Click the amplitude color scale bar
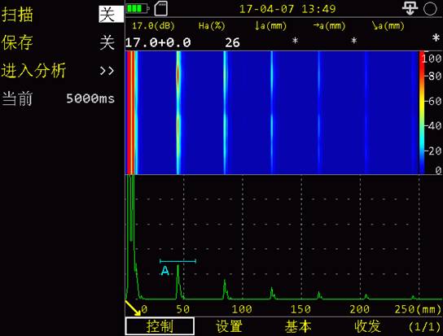This screenshot has width=443, height=336. [422, 112]
